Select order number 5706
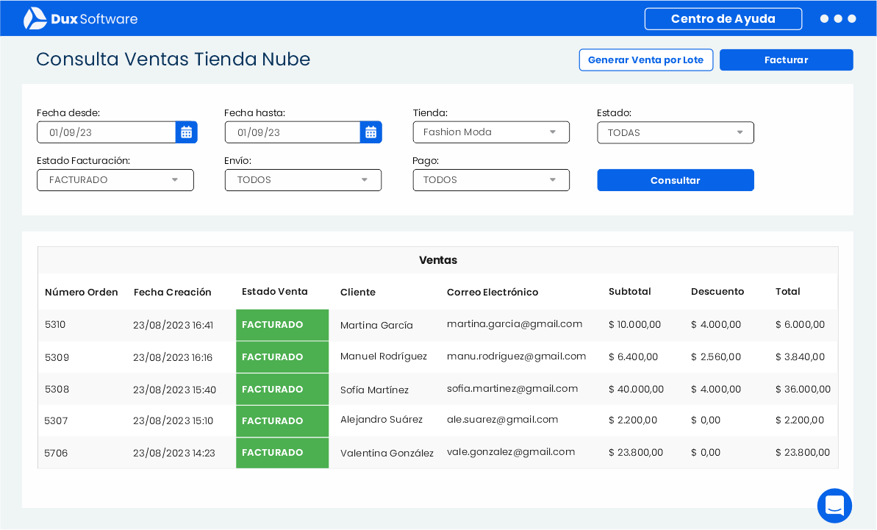This screenshot has width=877, height=530. coord(56,453)
